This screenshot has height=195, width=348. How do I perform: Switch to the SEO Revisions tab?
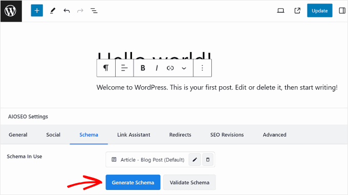[x=227, y=135]
